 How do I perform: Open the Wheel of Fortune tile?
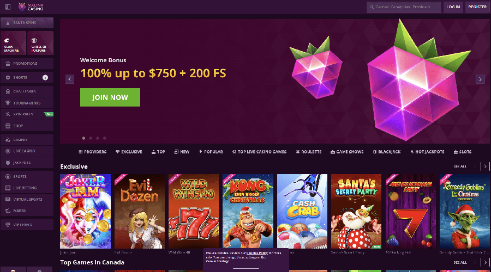point(40,43)
